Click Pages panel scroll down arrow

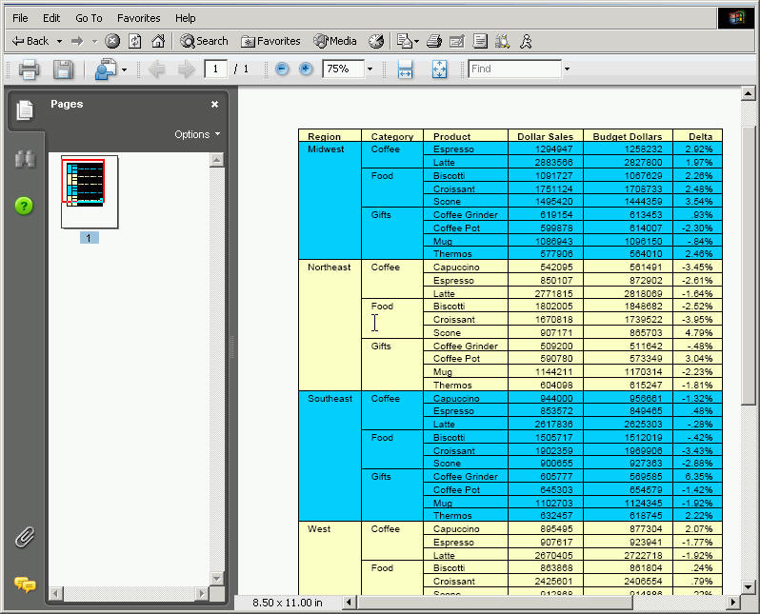click(x=216, y=578)
